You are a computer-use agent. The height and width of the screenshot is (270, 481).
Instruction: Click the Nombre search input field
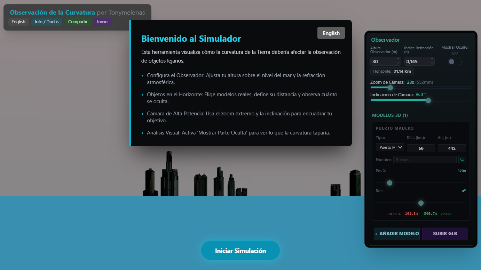click(x=425, y=159)
